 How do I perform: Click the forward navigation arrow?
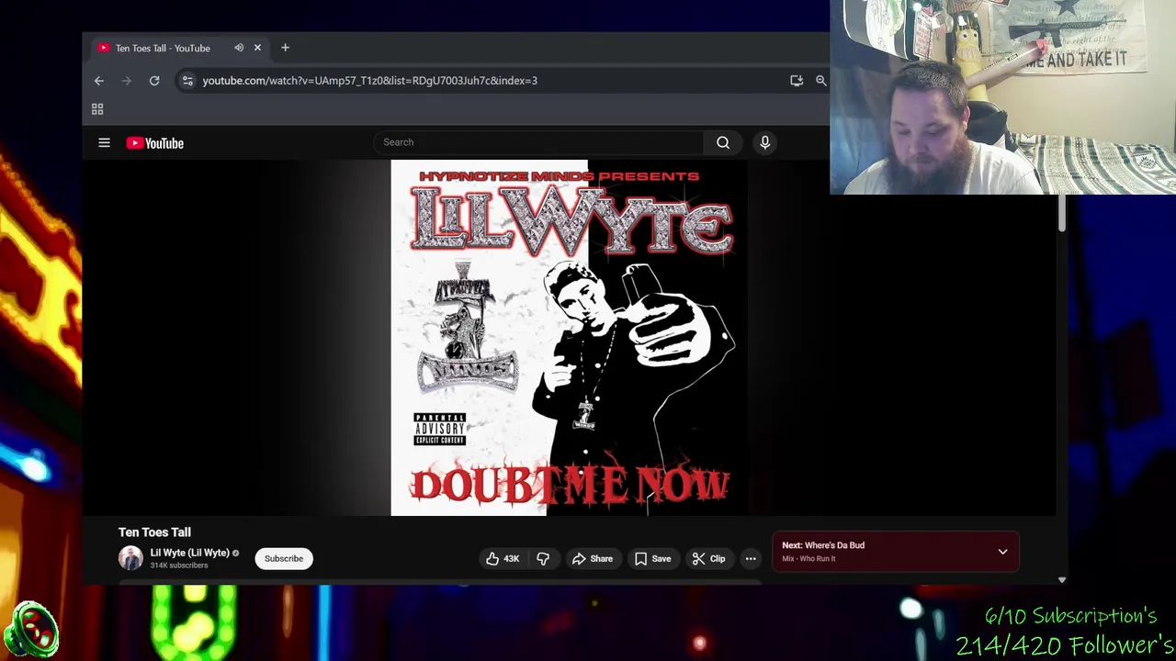(127, 81)
